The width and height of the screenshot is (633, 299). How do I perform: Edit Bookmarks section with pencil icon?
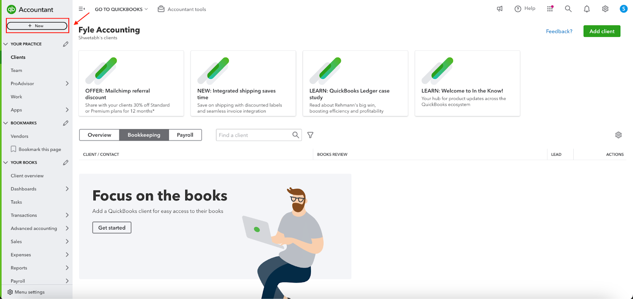click(66, 123)
